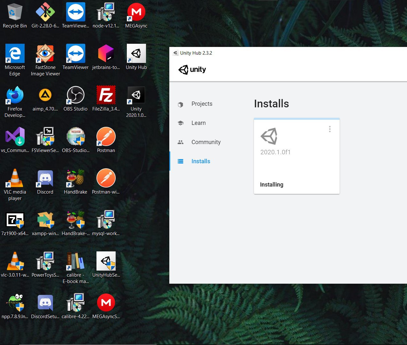Click the Installing status text
Image resolution: width=407 pixels, height=345 pixels.
click(x=272, y=185)
